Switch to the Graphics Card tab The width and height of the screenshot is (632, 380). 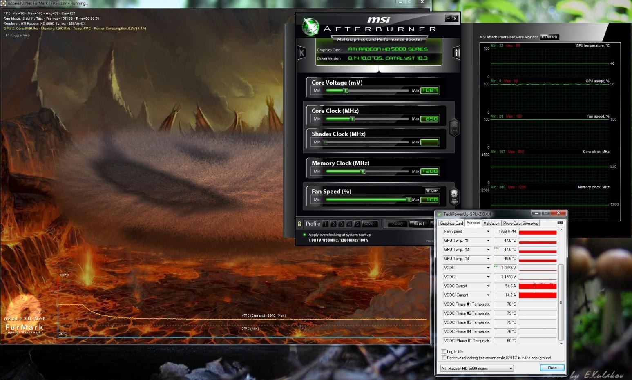(x=451, y=223)
